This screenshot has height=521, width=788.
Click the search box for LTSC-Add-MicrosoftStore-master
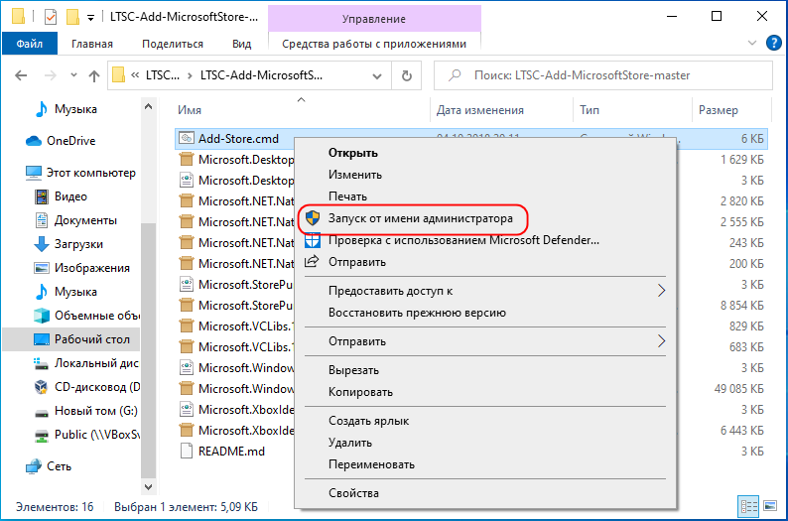point(603,75)
